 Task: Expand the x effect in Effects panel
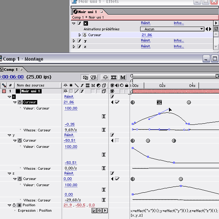[x=74, y=23]
